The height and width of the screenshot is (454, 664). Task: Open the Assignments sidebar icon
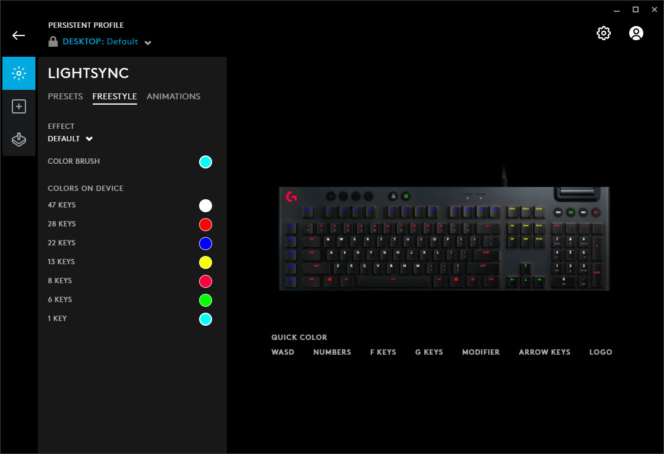tap(18, 140)
